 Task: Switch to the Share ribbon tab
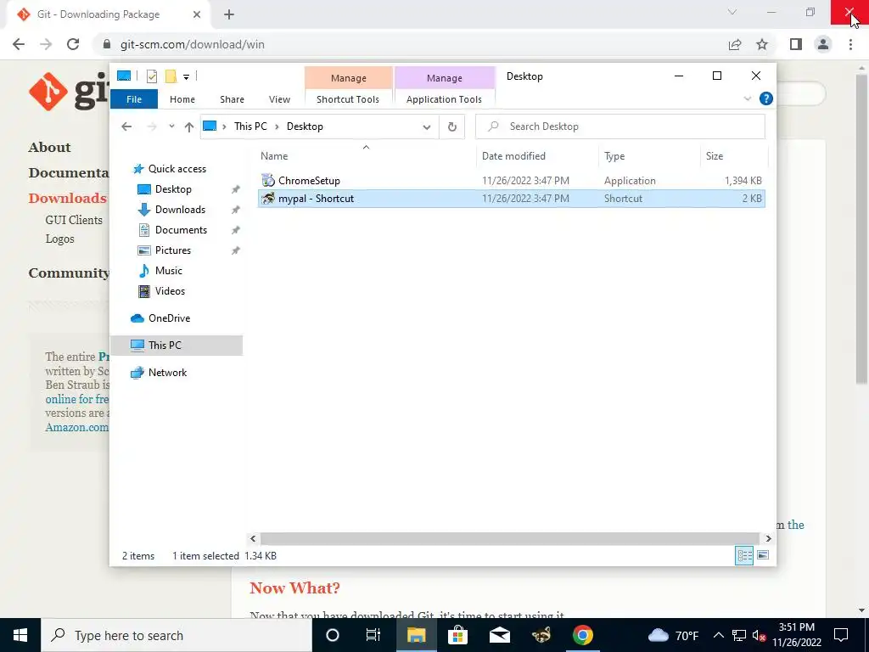click(x=232, y=99)
